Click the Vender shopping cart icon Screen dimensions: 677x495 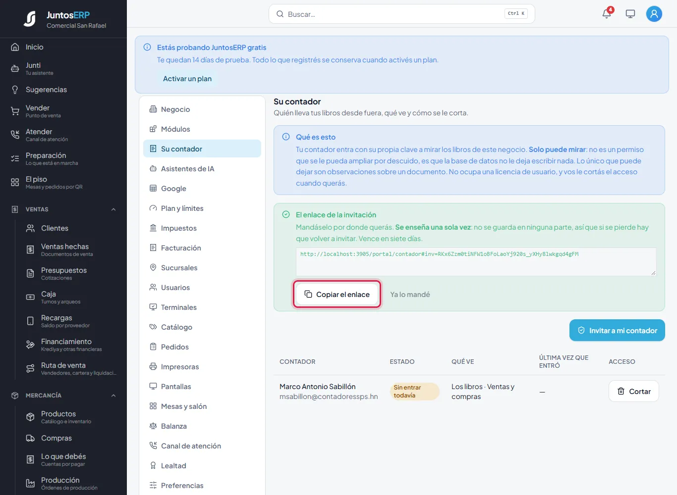[15, 111]
